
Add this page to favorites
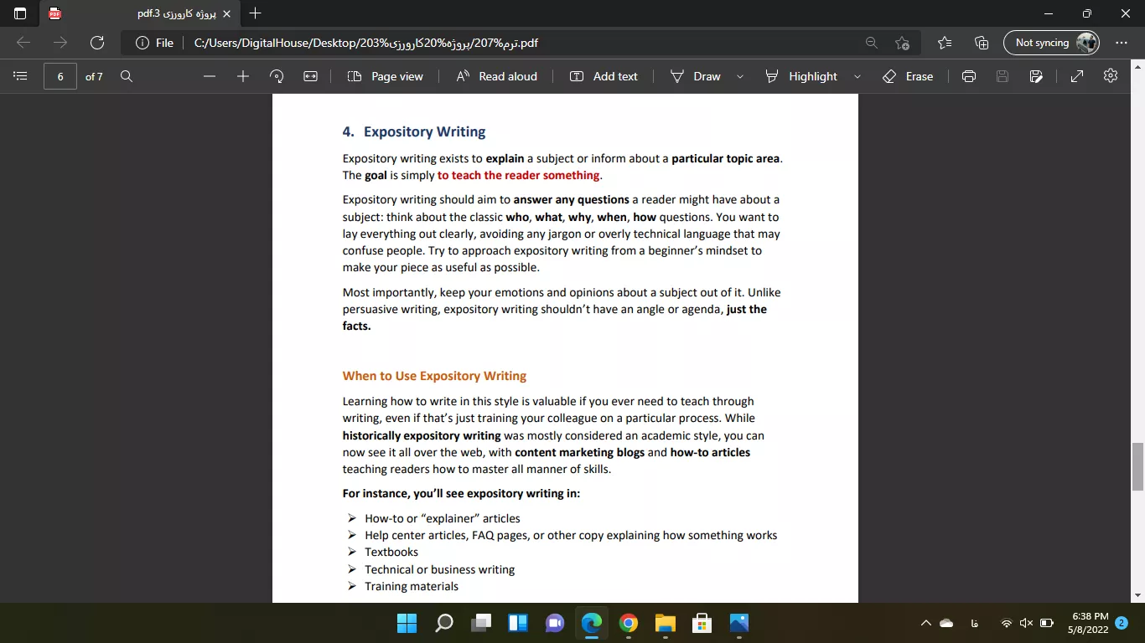click(902, 43)
